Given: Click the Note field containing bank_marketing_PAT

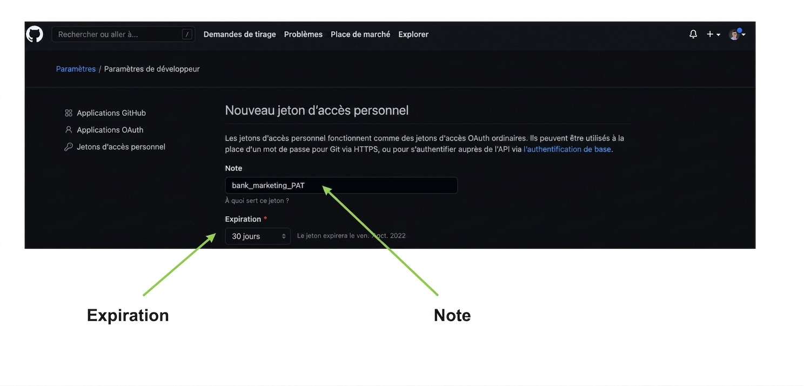Looking at the screenshot, I should pyautogui.click(x=341, y=185).
